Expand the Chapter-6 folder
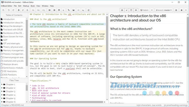This screenshot has height=107, width=189. click(2, 102)
